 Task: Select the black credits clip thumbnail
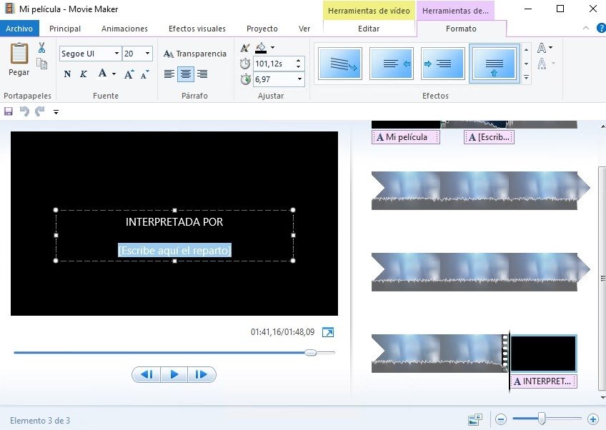tap(543, 353)
